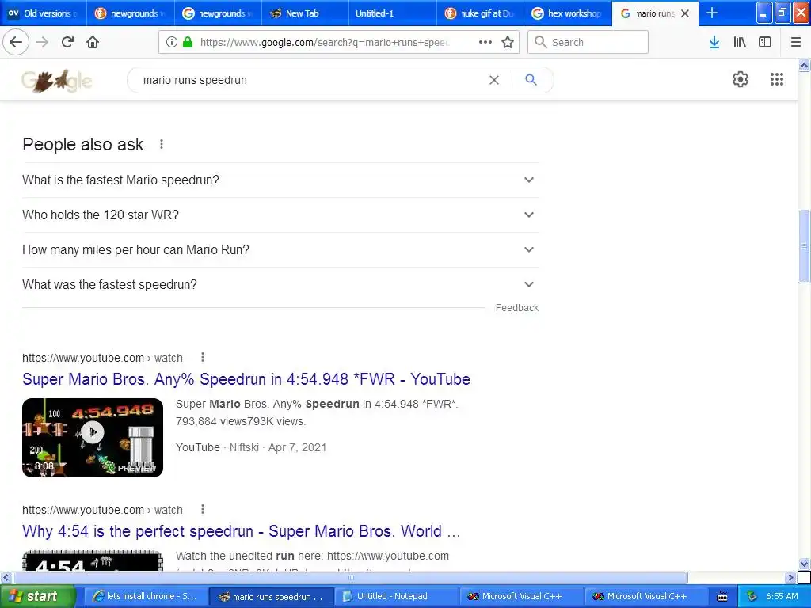Open the Google apps grid
Image resolution: width=811 pixels, height=608 pixels.
tap(776, 79)
